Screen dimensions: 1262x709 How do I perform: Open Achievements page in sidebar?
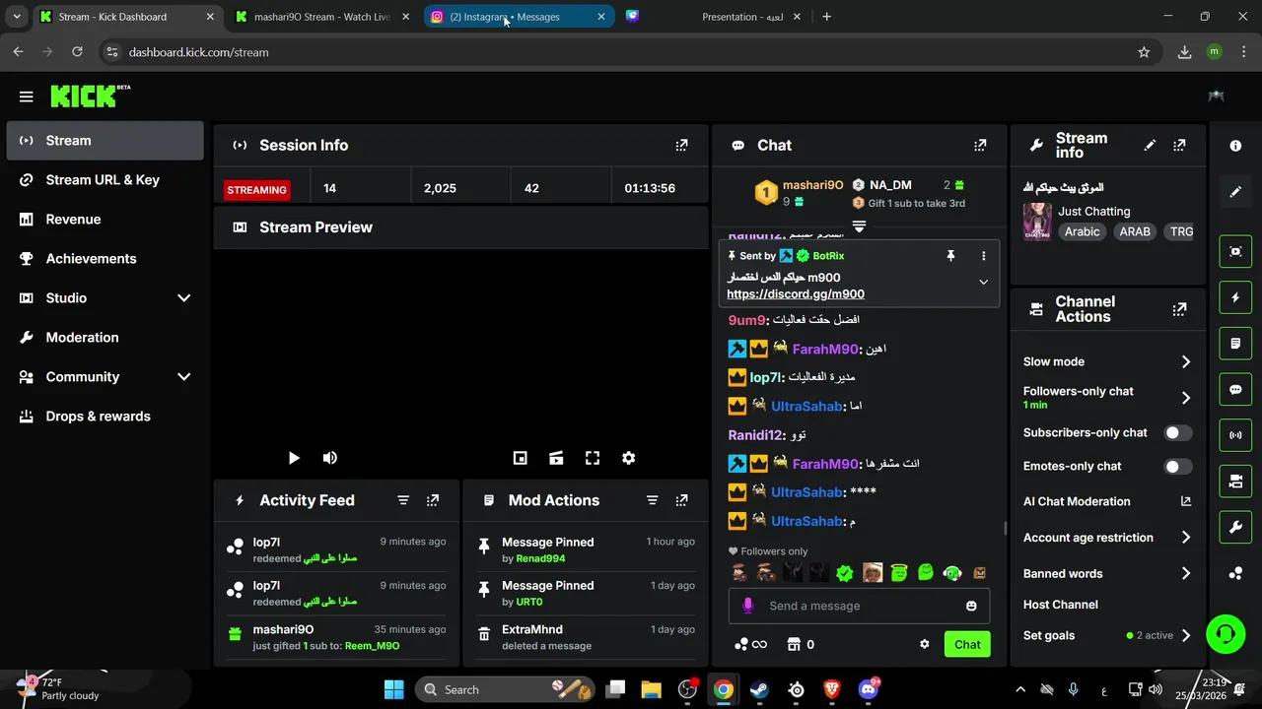coord(105,258)
